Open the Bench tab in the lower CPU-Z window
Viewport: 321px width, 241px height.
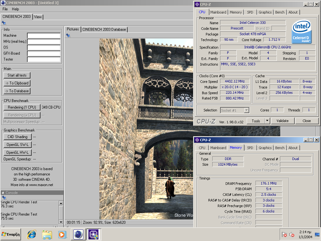coord(280,148)
